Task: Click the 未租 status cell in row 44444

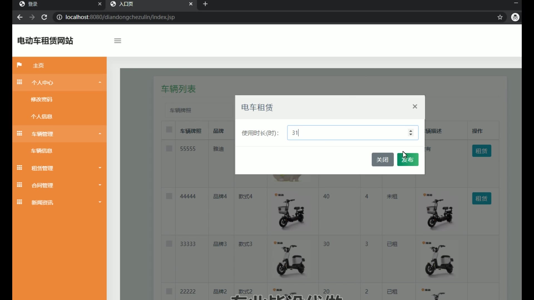Action: click(x=392, y=197)
